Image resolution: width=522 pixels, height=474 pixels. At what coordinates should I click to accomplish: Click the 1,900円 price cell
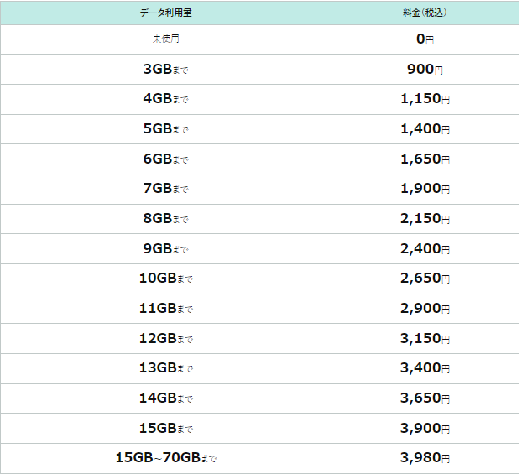425,189
